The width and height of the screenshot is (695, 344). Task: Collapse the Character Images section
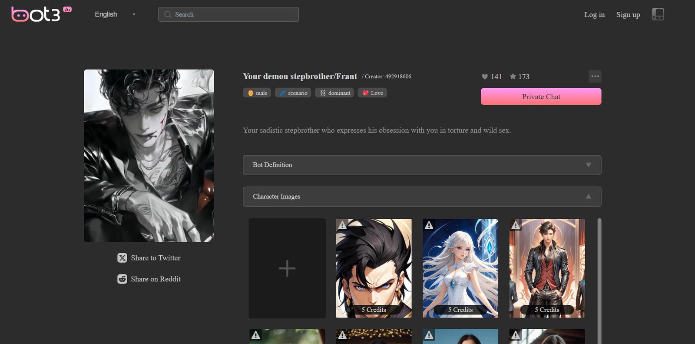click(422, 197)
